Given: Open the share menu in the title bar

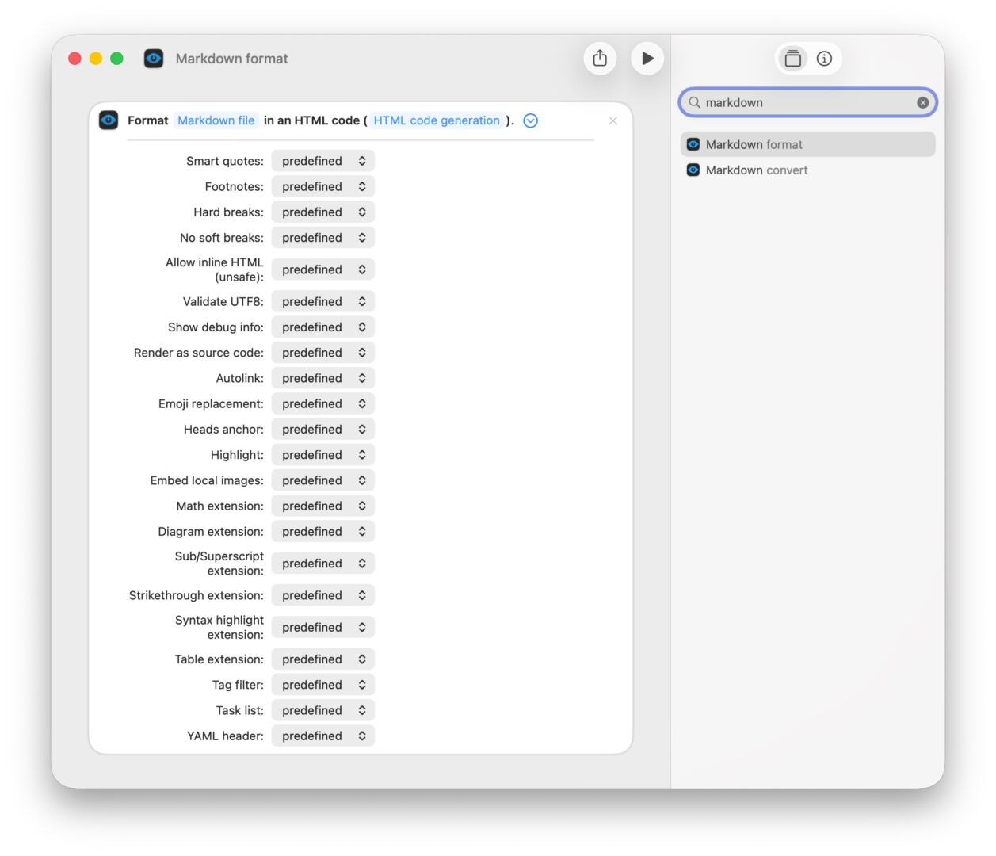Looking at the screenshot, I should (600, 58).
